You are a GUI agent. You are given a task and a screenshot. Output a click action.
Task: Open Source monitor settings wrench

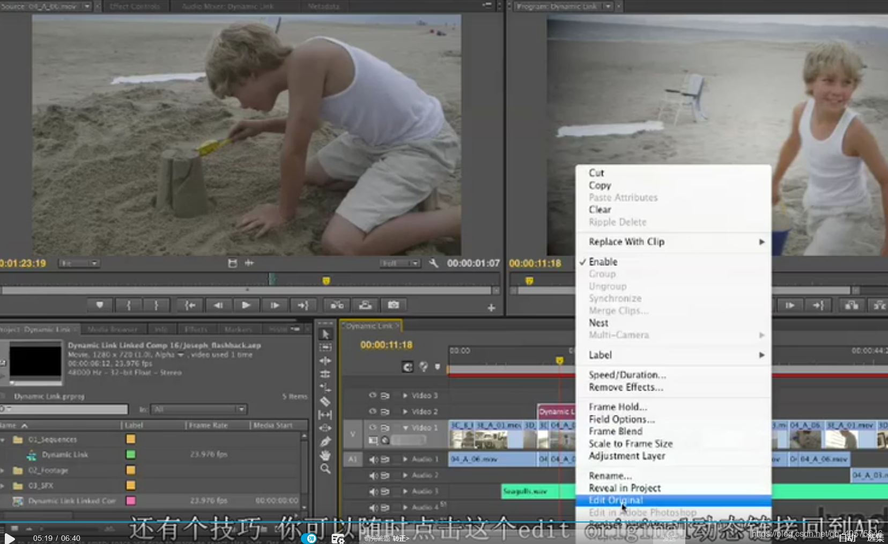[434, 263]
